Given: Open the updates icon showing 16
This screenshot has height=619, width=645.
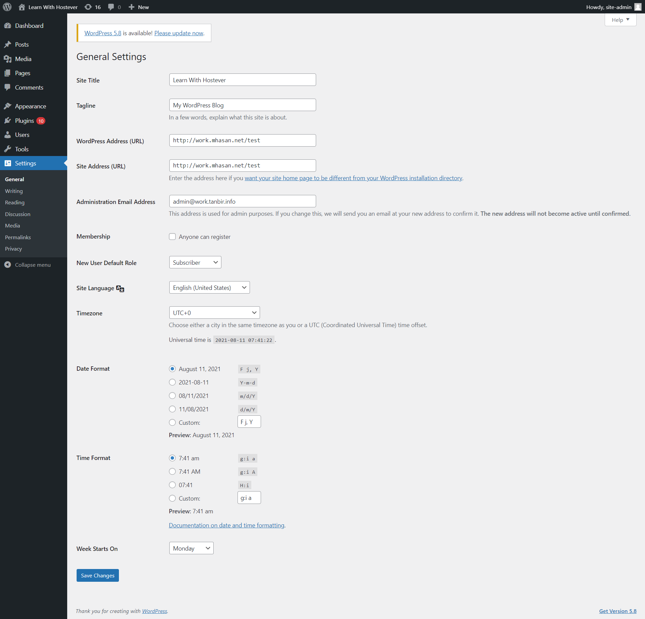Looking at the screenshot, I should coord(88,7).
